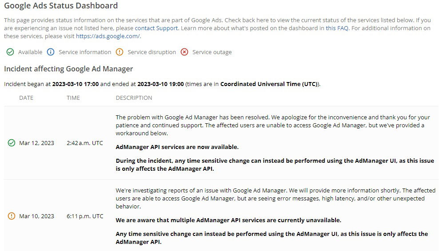Click the bold "Coordinated Universal Time (UTC)" text
The height and width of the screenshot is (251, 439).
269,84
